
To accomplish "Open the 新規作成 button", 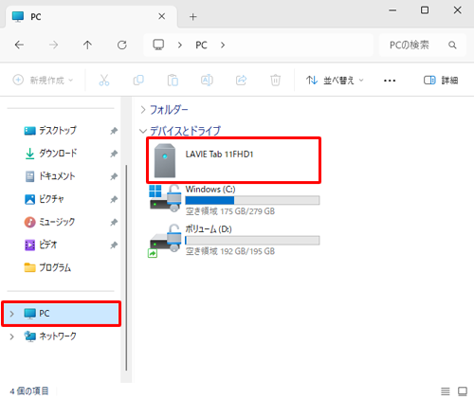I will (x=43, y=81).
